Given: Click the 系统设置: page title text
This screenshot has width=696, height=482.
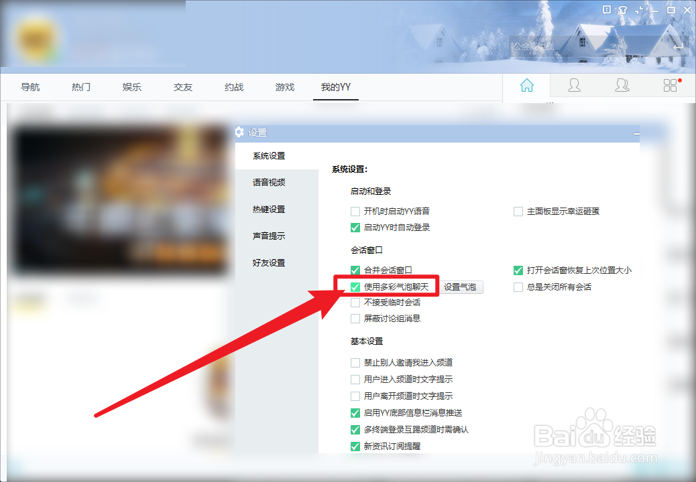Looking at the screenshot, I should pos(350,169).
